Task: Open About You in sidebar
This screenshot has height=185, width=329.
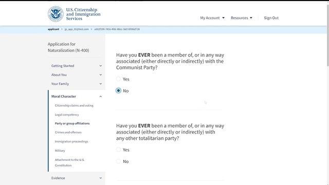Action: coord(59,75)
